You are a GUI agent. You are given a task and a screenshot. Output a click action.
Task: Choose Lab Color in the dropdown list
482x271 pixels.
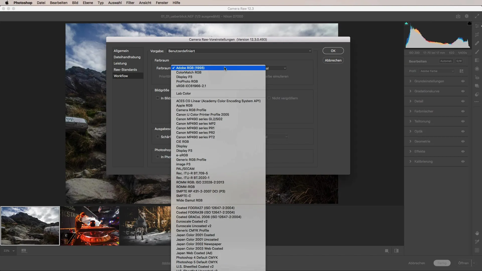218,93
